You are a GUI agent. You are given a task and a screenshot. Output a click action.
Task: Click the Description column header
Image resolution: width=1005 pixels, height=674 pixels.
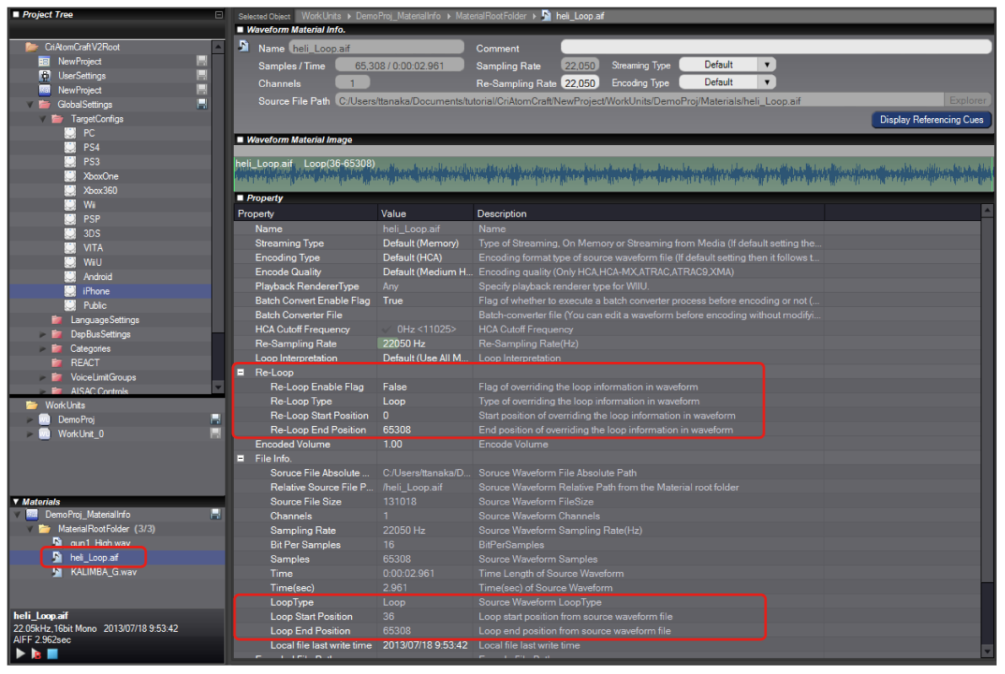pyautogui.click(x=649, y=213)
